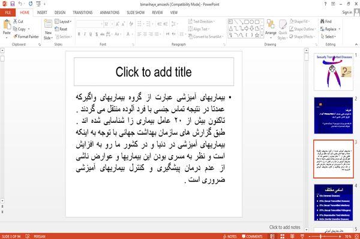360x239 pixels.
Task: Toggle the NOTES pane in status bar
Action: pyautogui.click(x=230, y=236)
